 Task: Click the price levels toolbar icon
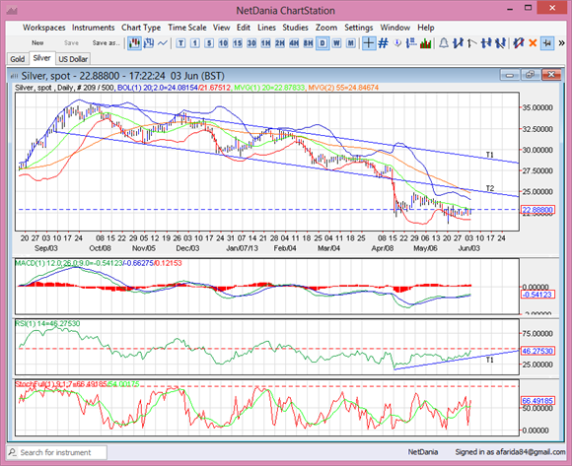click(x=411, y=43)
